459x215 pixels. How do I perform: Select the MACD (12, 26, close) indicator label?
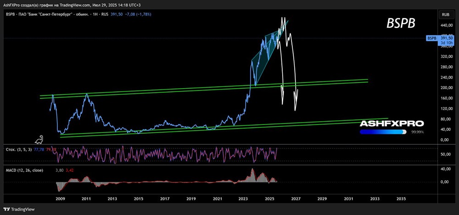pos(24,170)
